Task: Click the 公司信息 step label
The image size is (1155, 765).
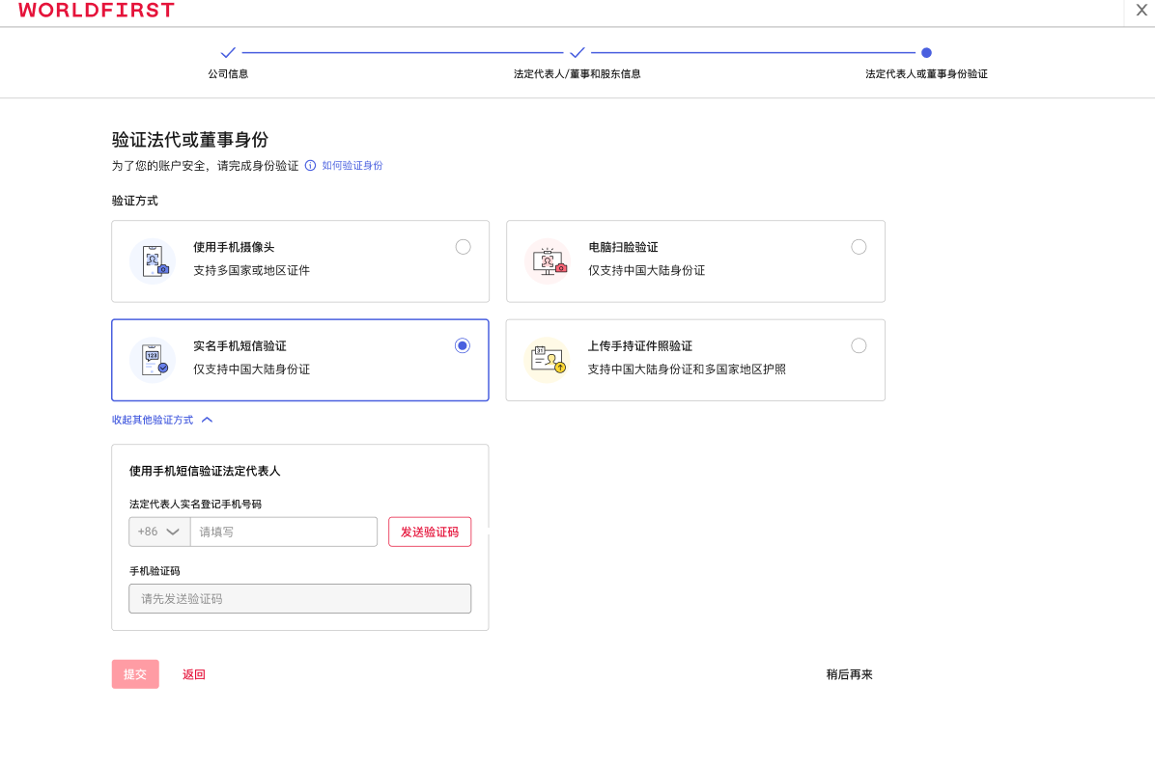Action: (228, 72)
